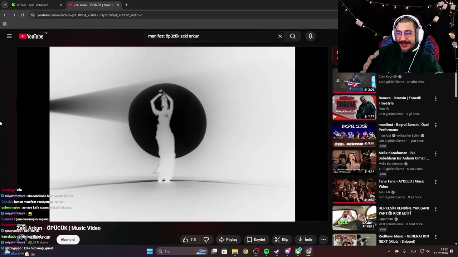Open options menu for Melis Karaduman video

[435, 153]
